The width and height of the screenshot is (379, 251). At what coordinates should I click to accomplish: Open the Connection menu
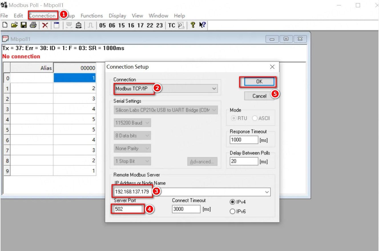[x=42, y=16]
